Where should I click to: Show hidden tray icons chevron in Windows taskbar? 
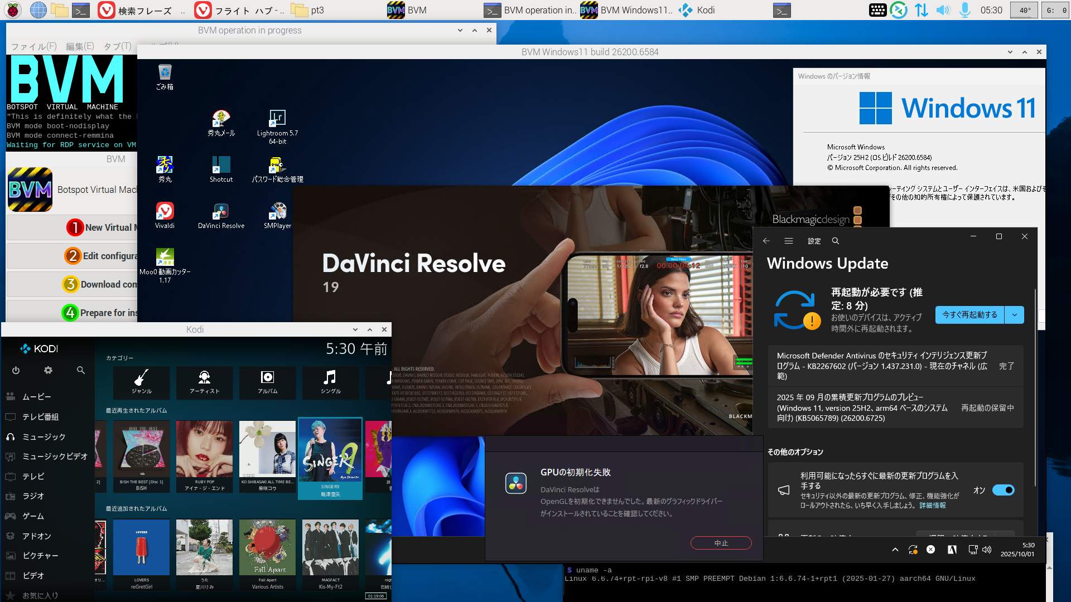(895, 550)
